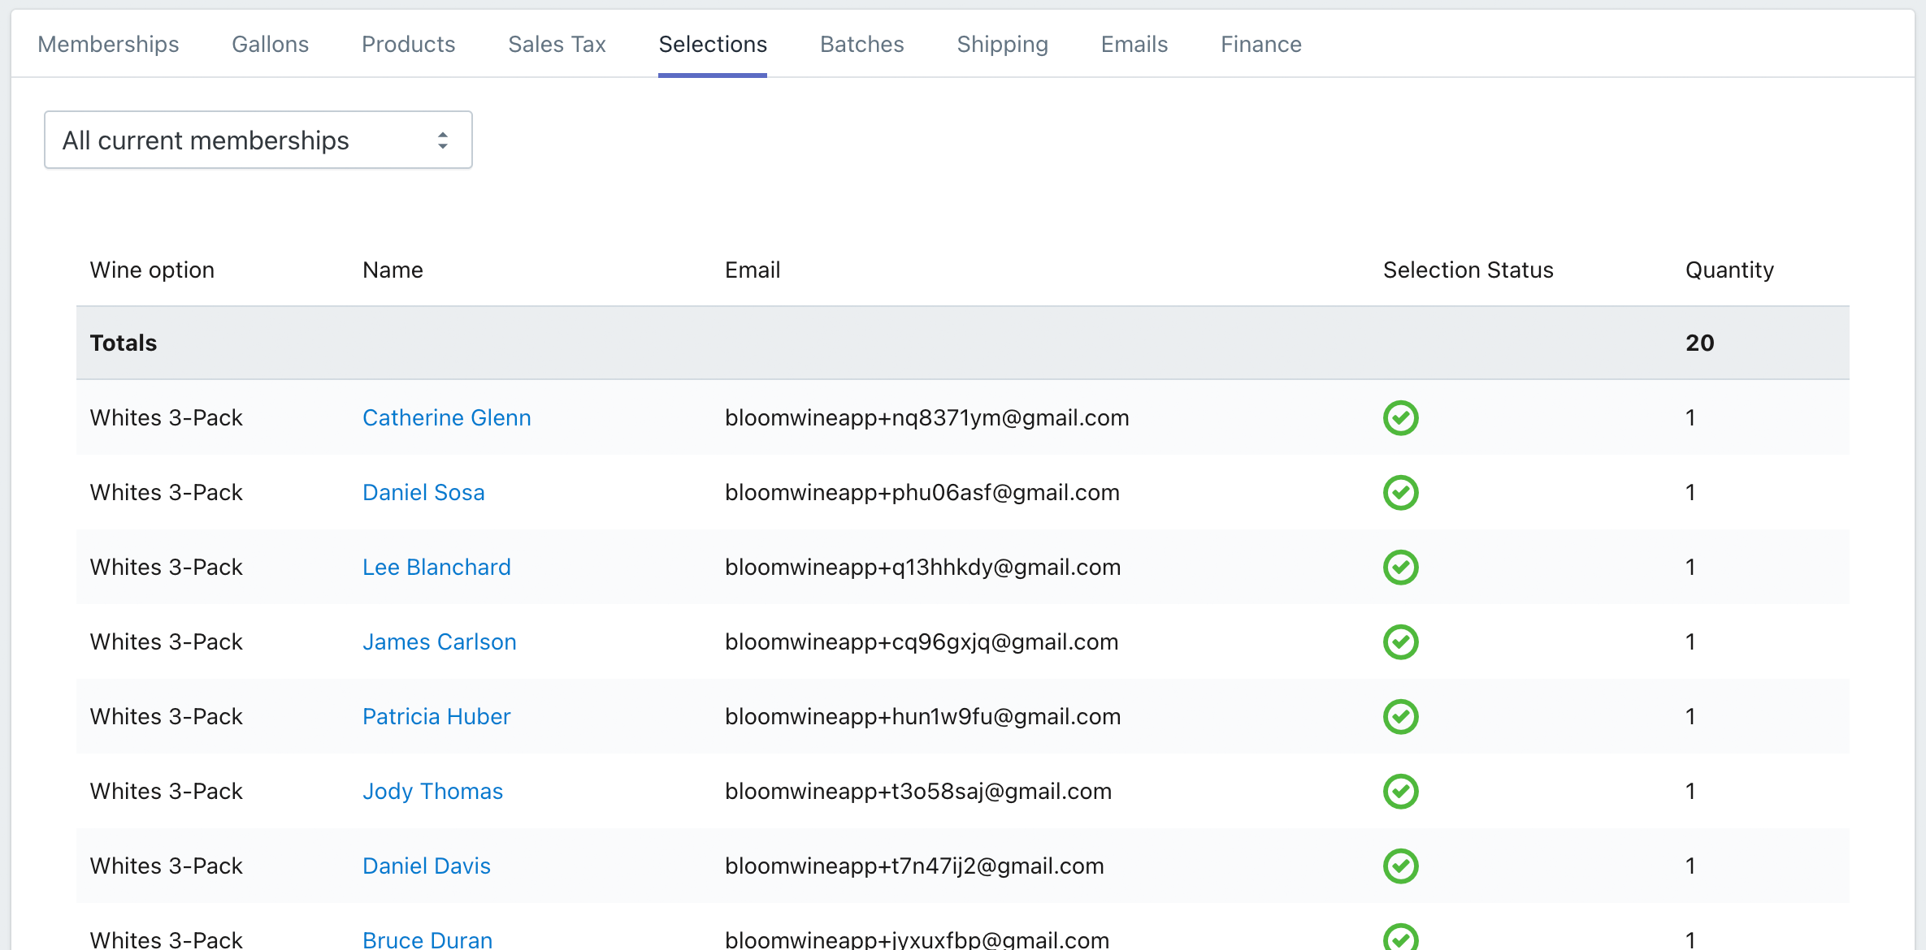The image size is (1926, 950).
Task: Click the Selection Status column header
Action: 1468,270
